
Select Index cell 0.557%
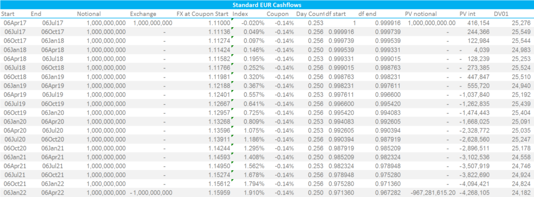254,94
